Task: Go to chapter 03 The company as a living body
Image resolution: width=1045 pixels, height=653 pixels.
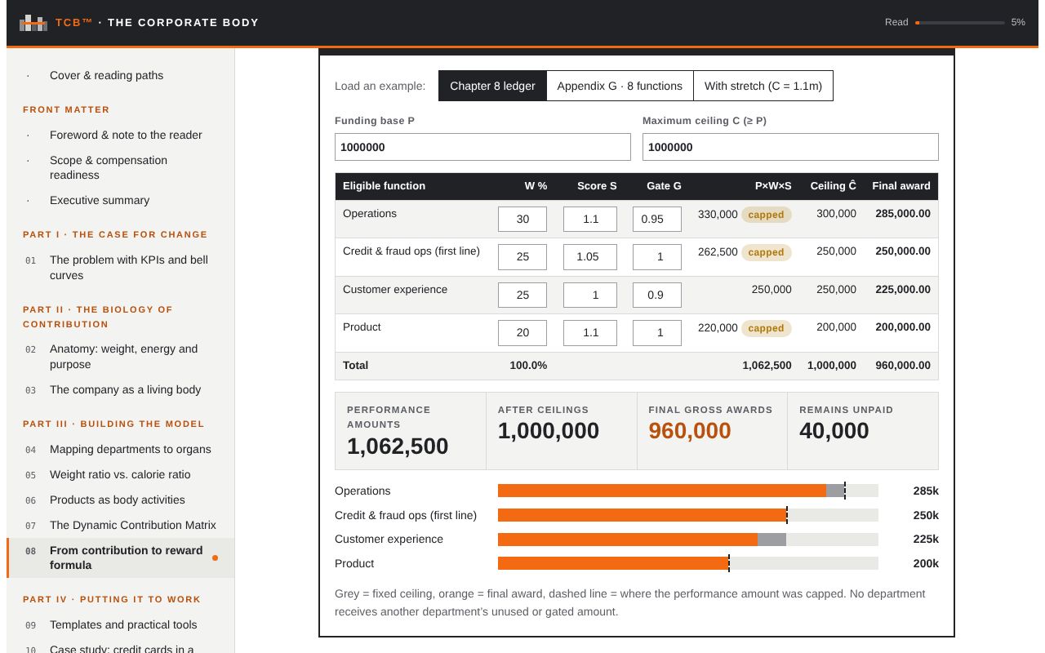Action: (x=120, y=389)
